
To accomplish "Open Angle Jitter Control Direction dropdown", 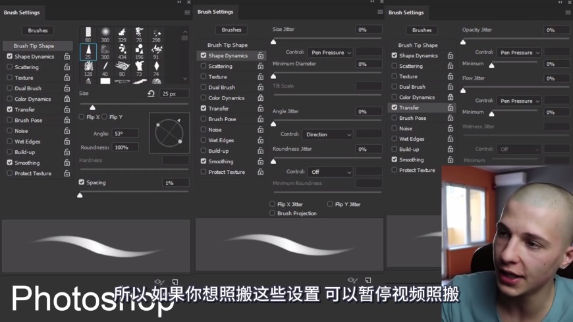I will pyautogui.click(x=328, y=134).
